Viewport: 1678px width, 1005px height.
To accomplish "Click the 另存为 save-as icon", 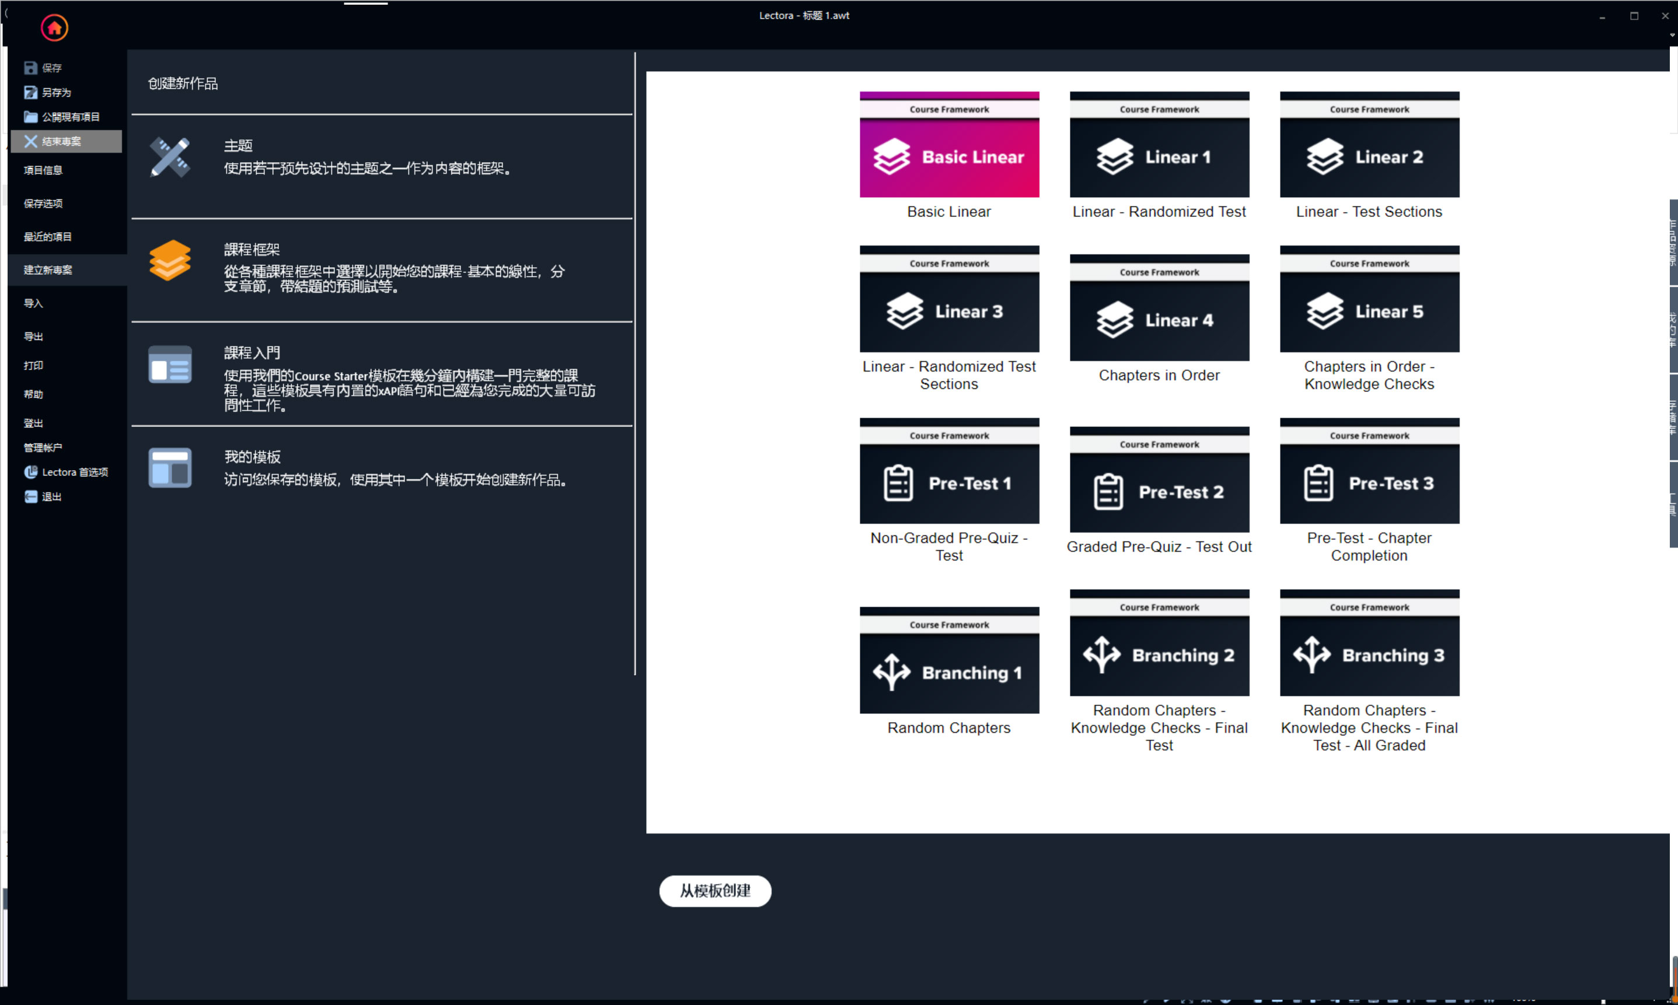I will (30, 92).
